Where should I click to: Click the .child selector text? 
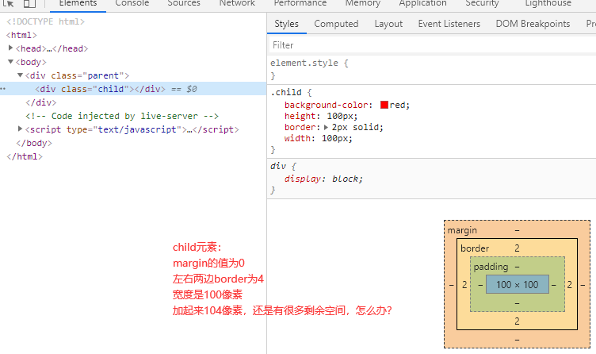[x=286, y=92]
